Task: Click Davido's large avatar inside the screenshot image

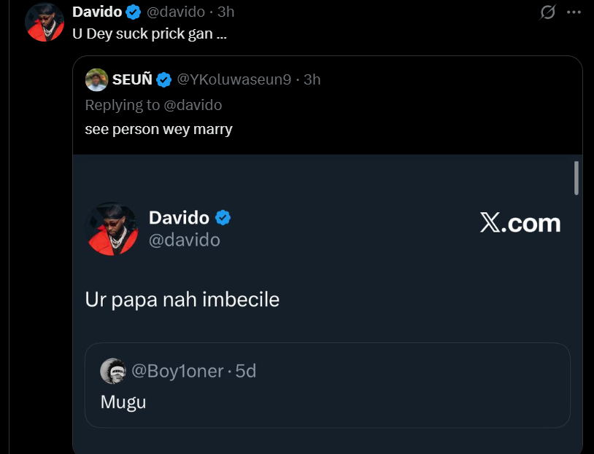Action: pos(112,228)
